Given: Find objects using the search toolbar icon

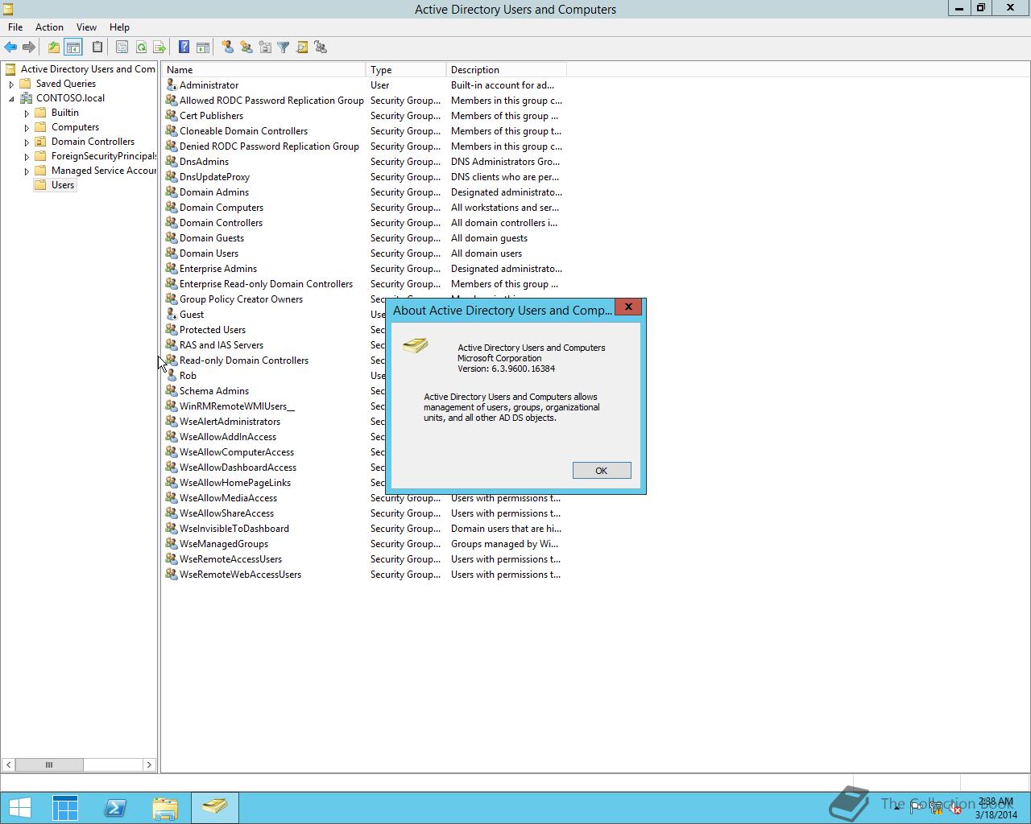Looking at the screenshot, I should [302, 47].
